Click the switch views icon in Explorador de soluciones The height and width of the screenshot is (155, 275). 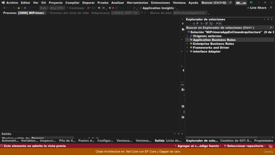[x=197, y=23]
